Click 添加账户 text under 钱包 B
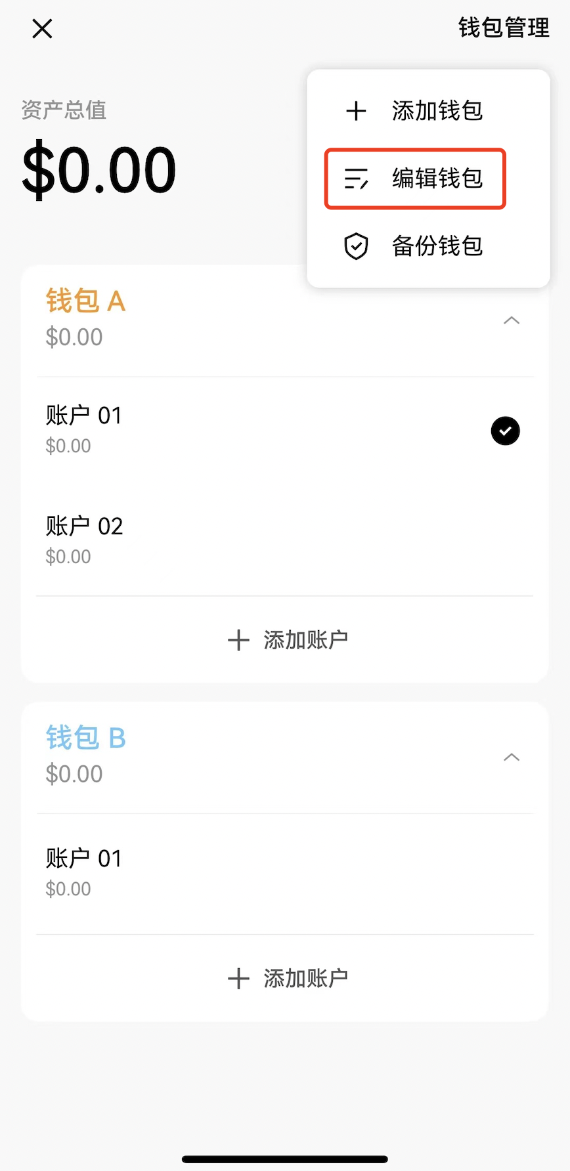 (x=306, y=979)
